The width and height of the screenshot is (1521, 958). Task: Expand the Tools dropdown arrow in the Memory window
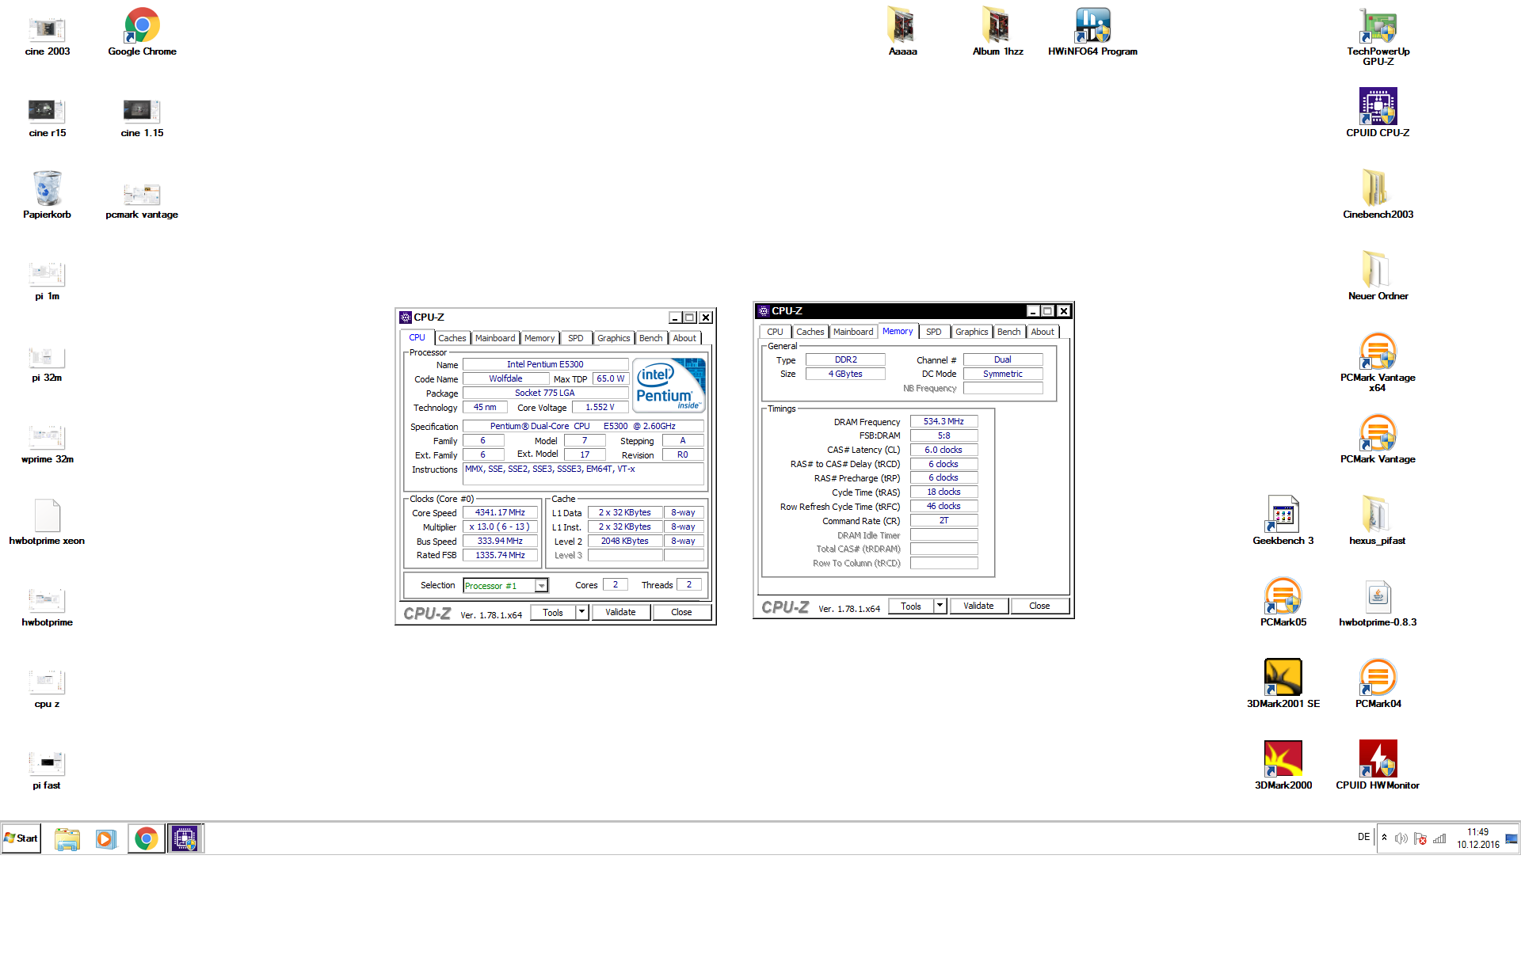click(x=940, y=606)
